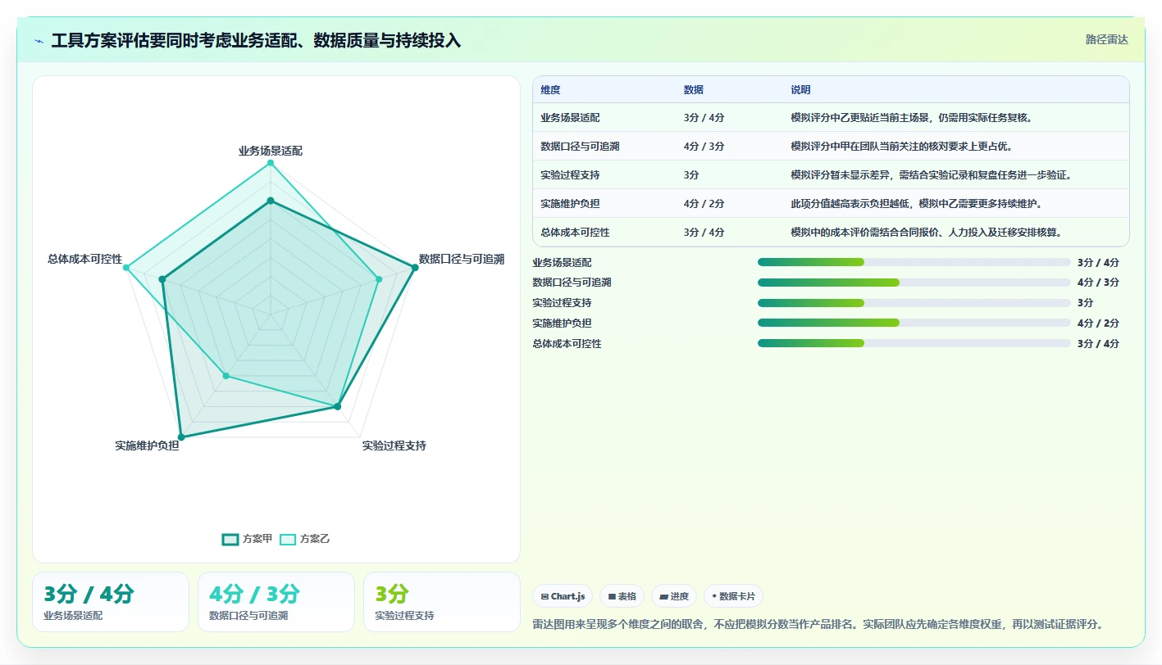Click 方案乙 data point on 业务场景适配 axis
The width and height of the screenshot is (1162, 665).
[270, 164]
